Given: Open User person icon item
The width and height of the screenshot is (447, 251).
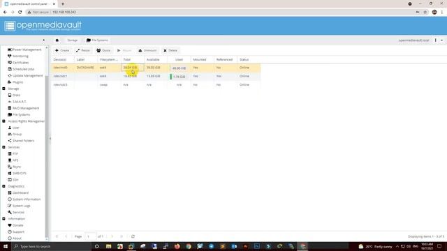Looking at the screenshot, I should pyautogui.click(x=14, y=128).
